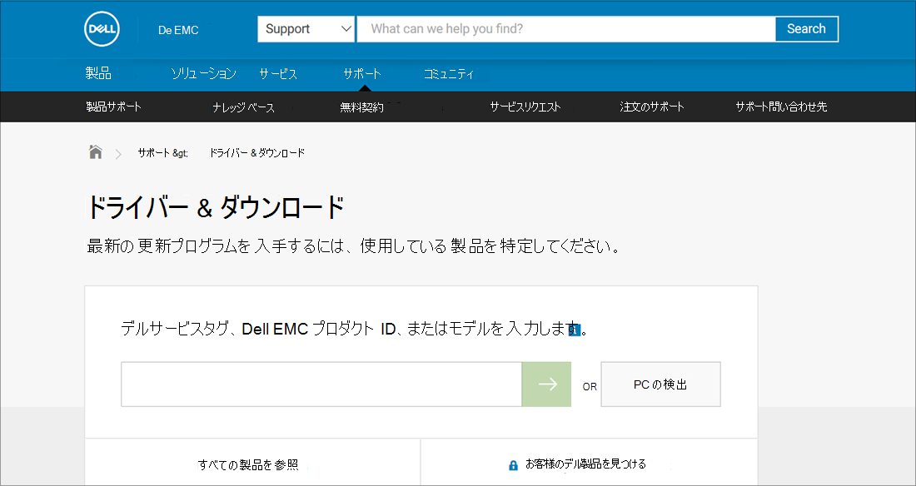Submit with the green arrow button
This screenshot has height=486, width=916.
546,384
